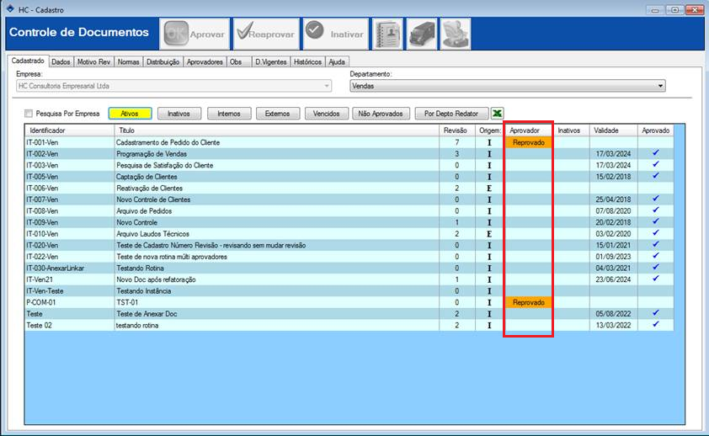Click Aprovado checkmark for IT-008-Ven

click(x=656, y=210)
